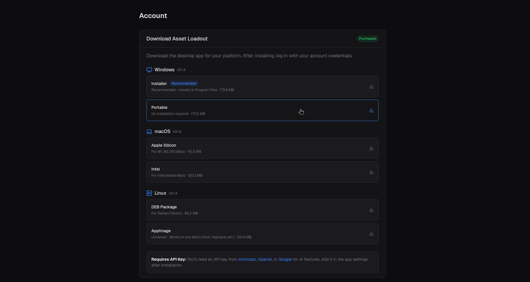Viewport: 530px width, 282px height.
Task: Follow the Google API key link
Action: (285, 259)
